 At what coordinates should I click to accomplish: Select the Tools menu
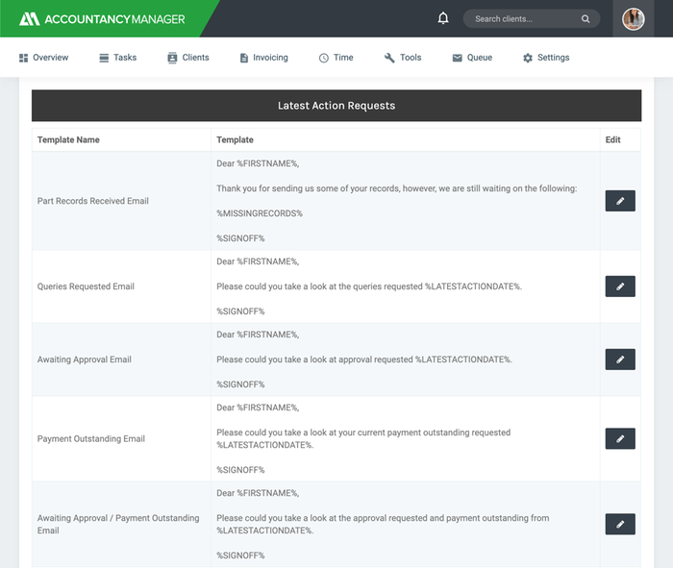[x=403, y=58]
